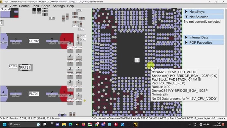227x128 pixels.
Task: Select capacitor PC1268
Action: pos(79,48)
